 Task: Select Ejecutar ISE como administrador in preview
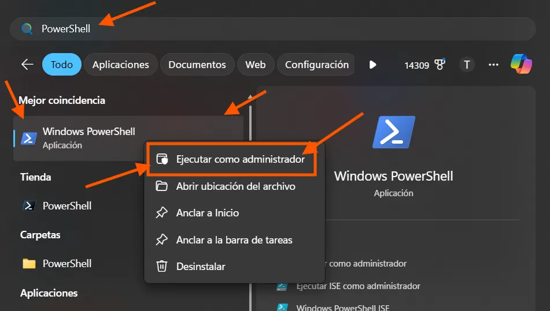tap(358, 286)
